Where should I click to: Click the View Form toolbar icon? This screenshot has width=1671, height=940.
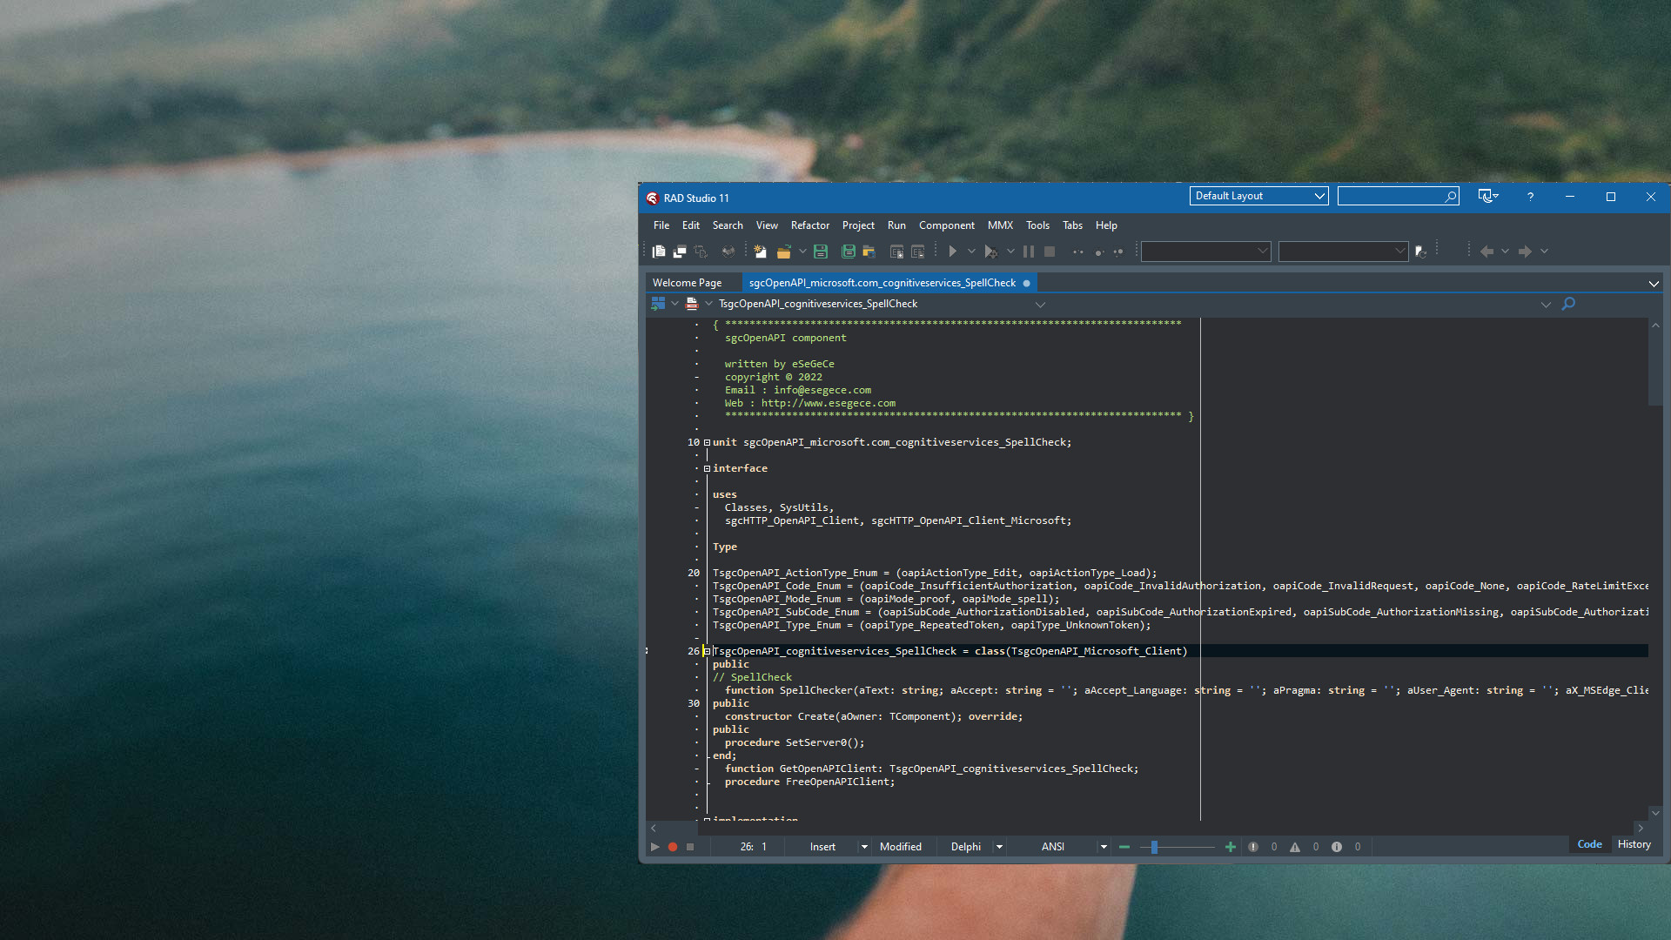(x=680, y=252)
